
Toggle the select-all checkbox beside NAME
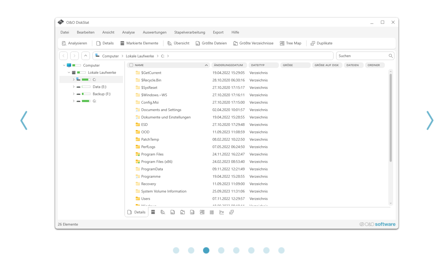131,65
